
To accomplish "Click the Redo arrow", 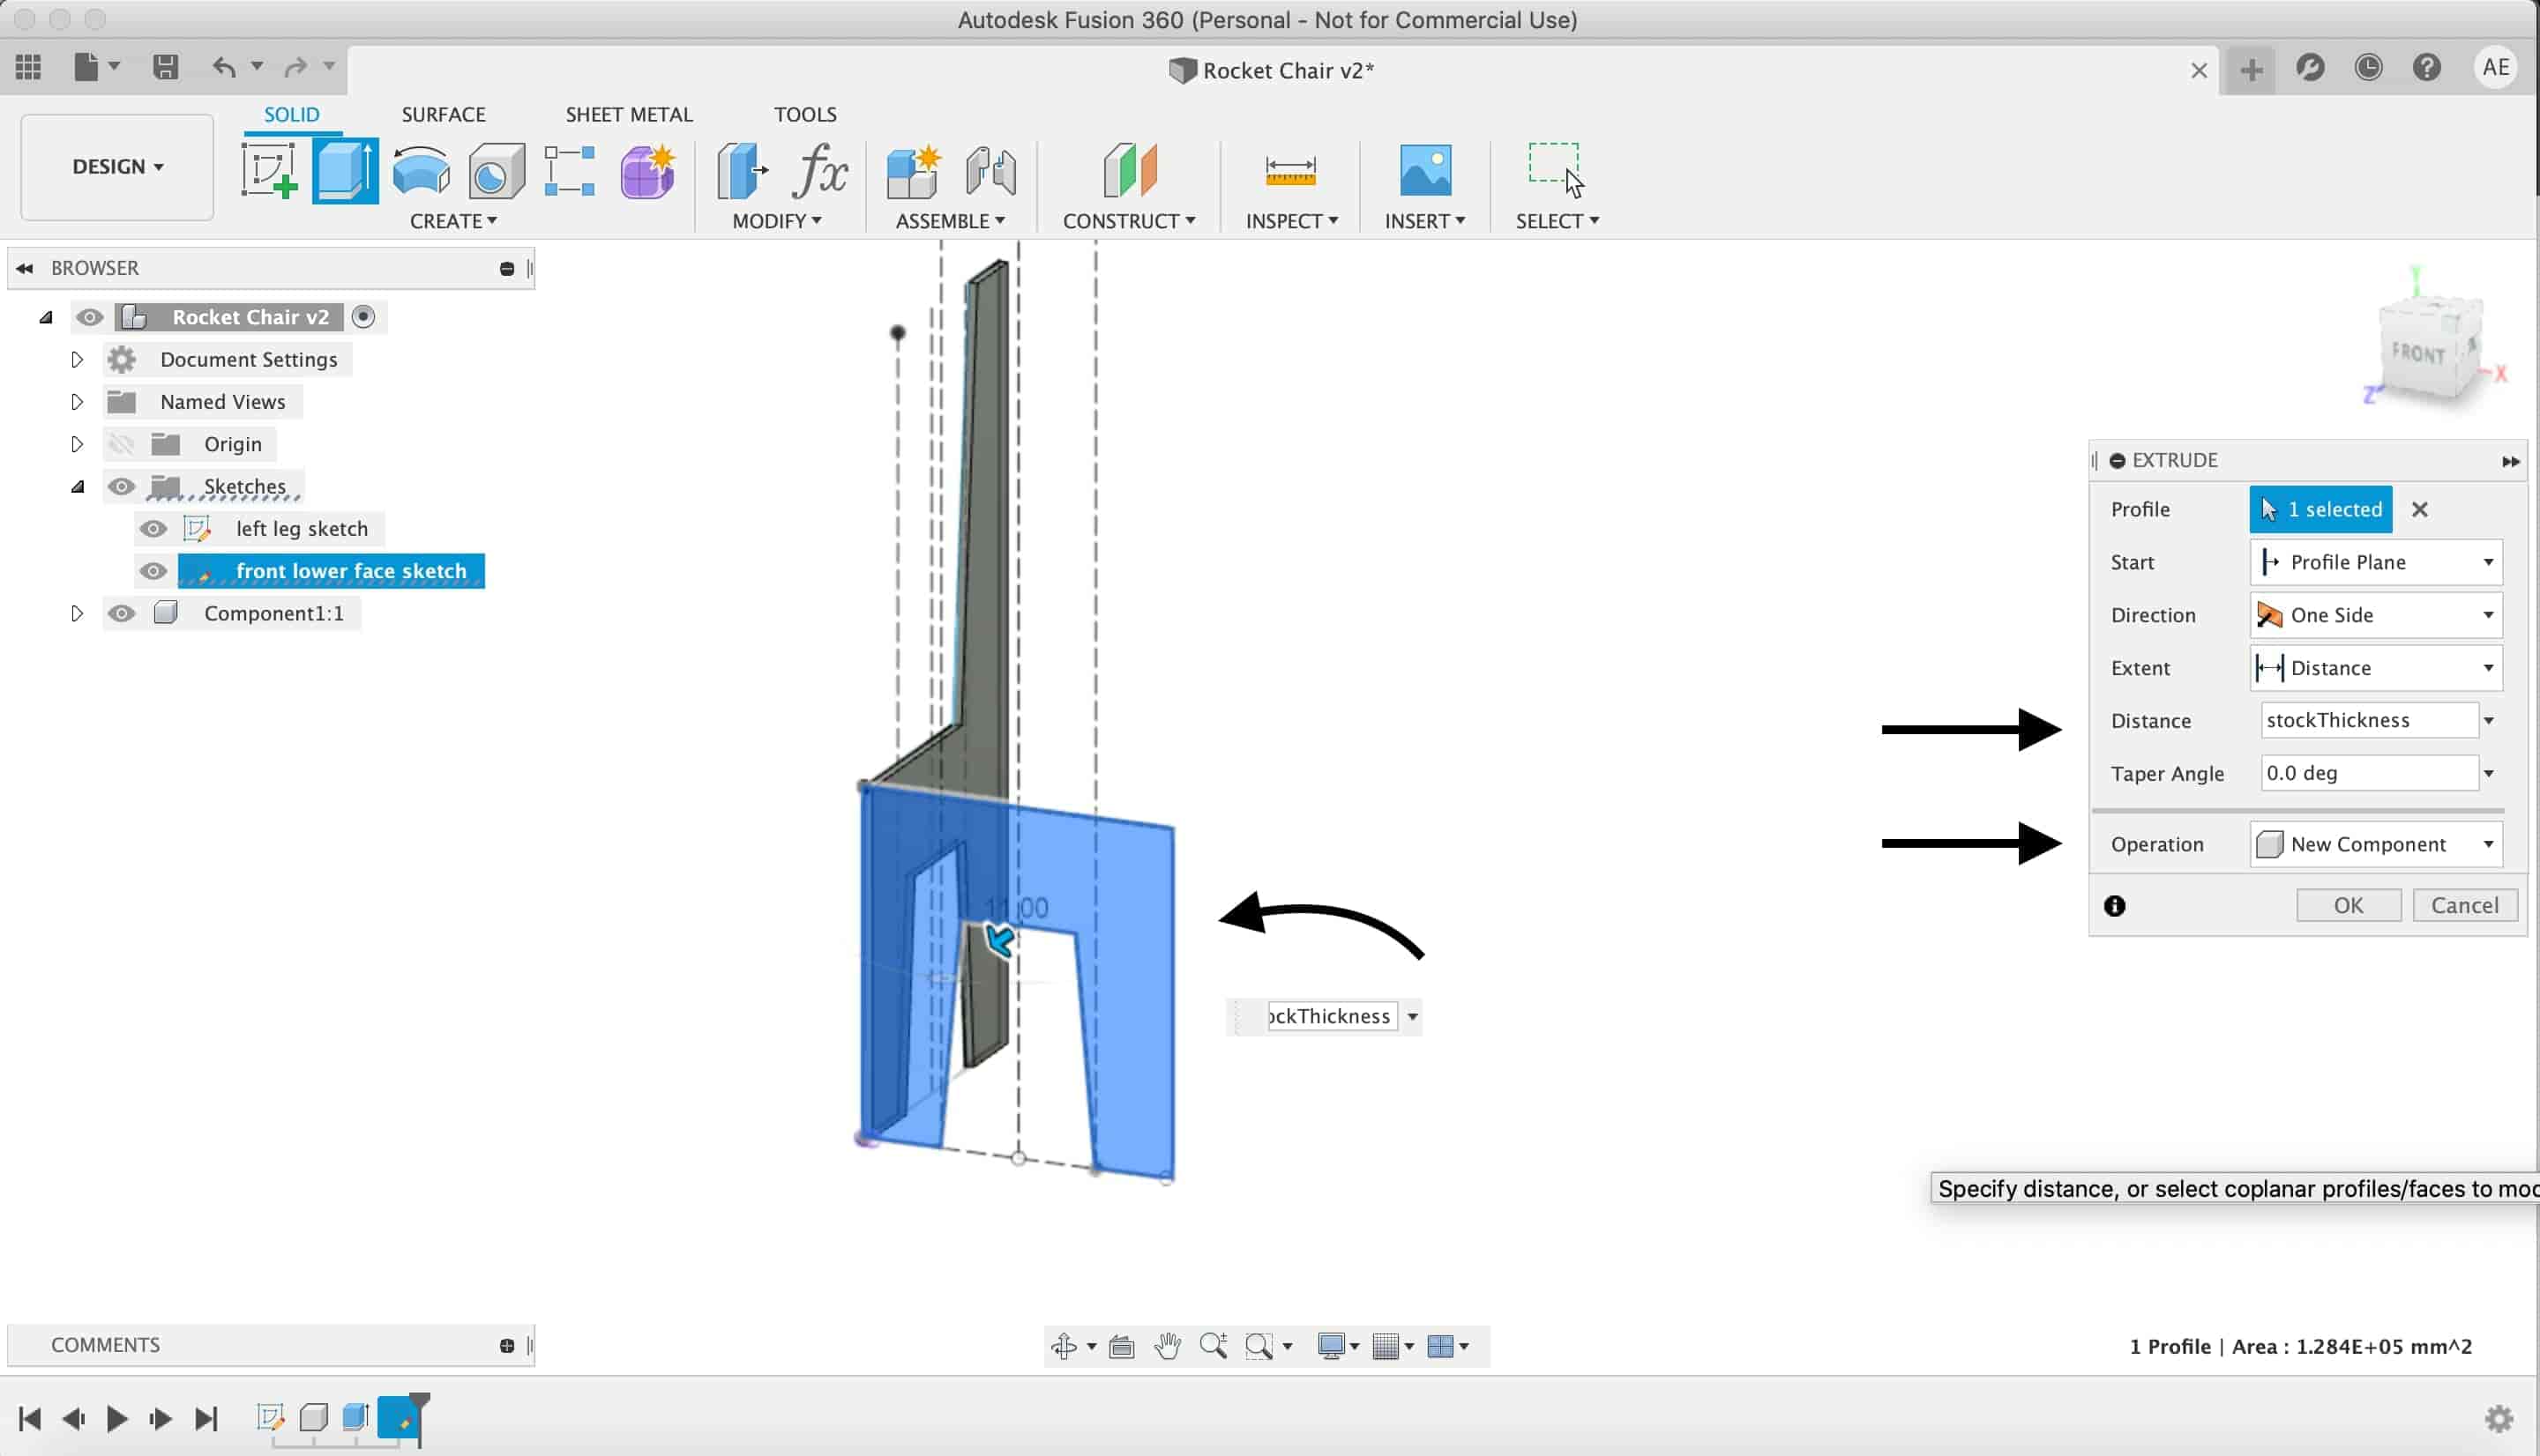I will tap(295, 67).
